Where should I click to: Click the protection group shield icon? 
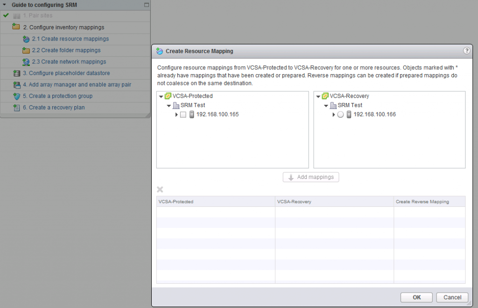pos(17,96)
